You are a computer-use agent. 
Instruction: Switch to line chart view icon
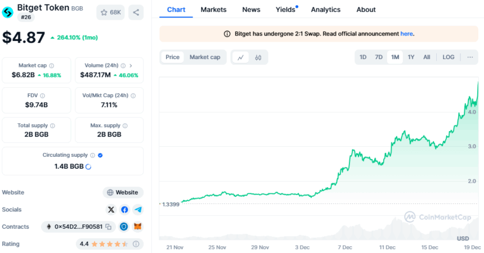[x=240, y=57]
